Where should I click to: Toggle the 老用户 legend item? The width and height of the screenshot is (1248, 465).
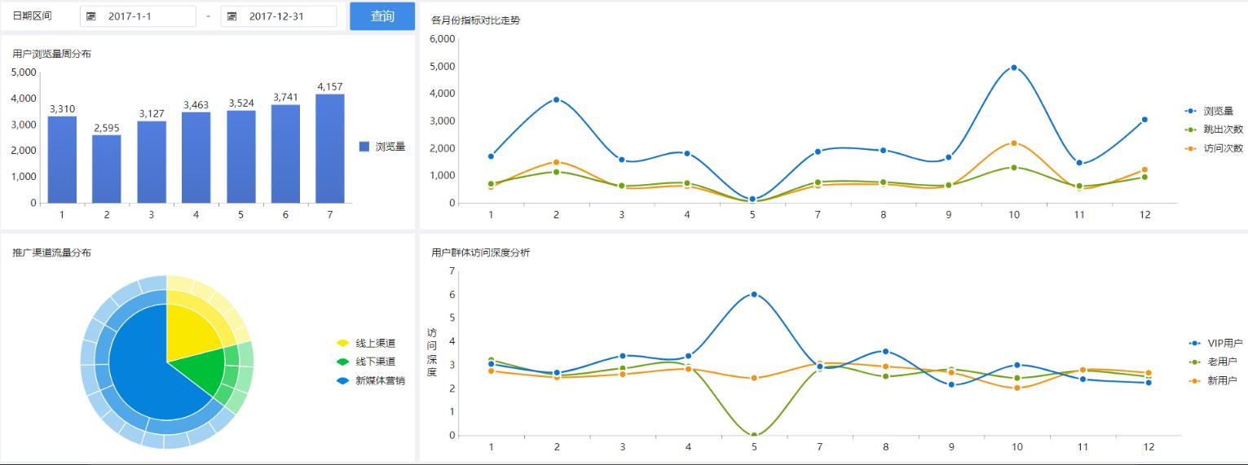click(x=1213, y=362)
